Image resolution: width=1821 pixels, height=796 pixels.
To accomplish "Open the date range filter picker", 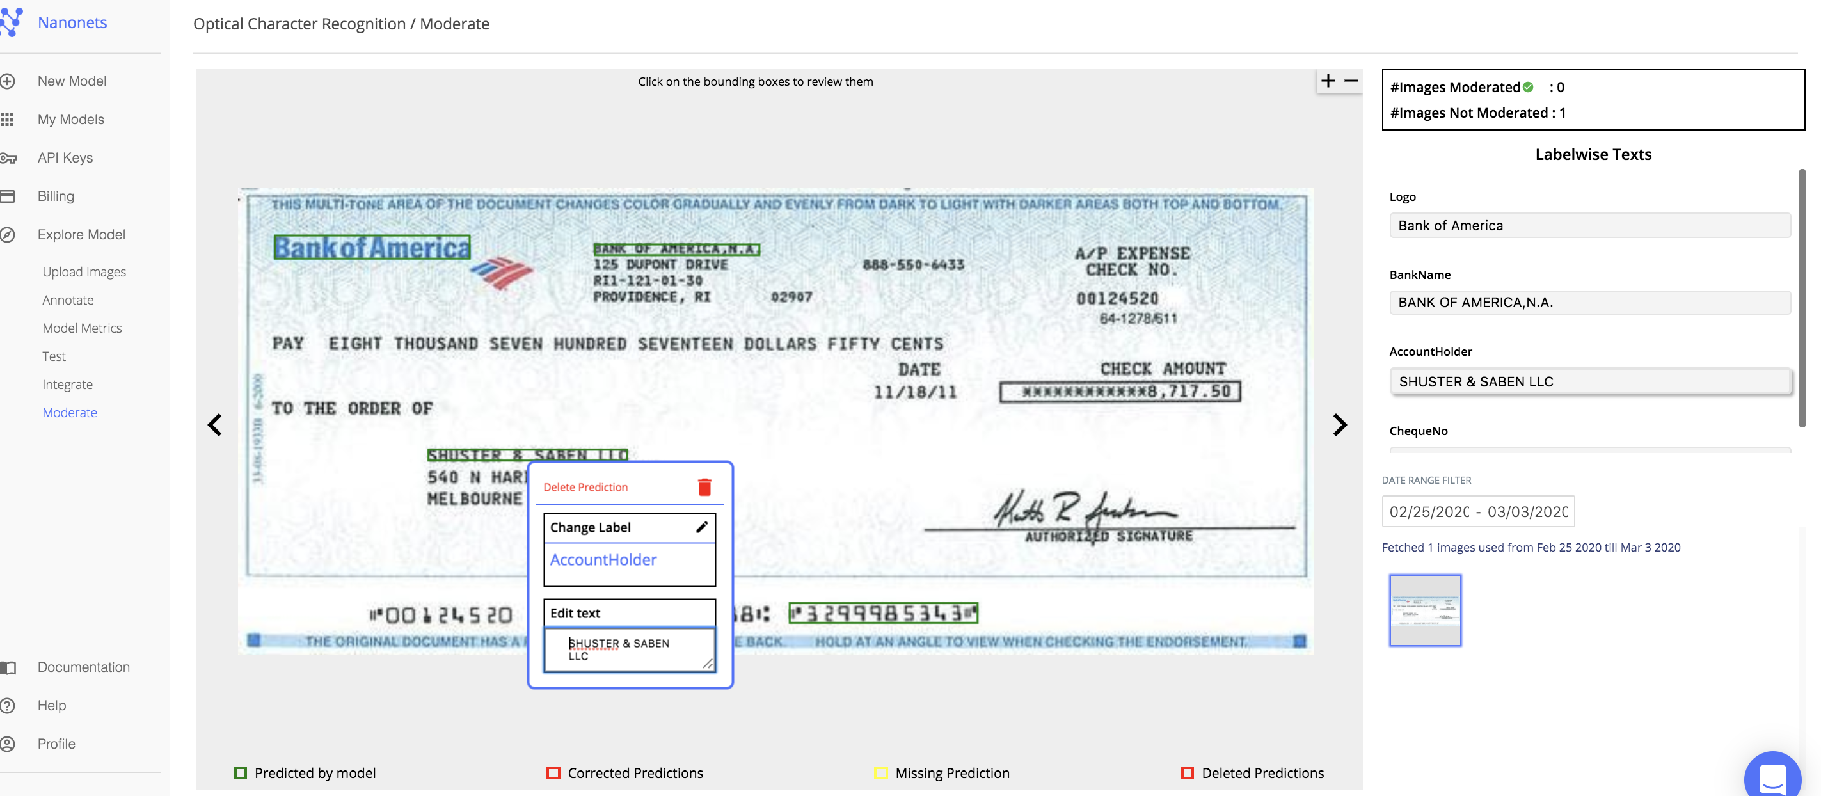I will pyautogui.click(x=1477, y=511).
